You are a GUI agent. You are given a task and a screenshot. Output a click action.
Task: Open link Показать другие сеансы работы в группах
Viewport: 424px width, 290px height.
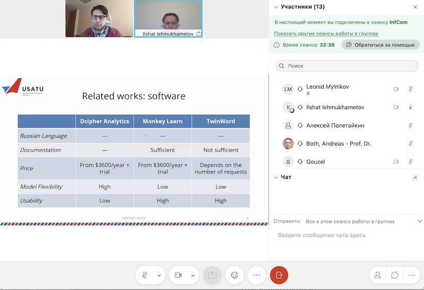pyautogui.click(x=326, y=33)
